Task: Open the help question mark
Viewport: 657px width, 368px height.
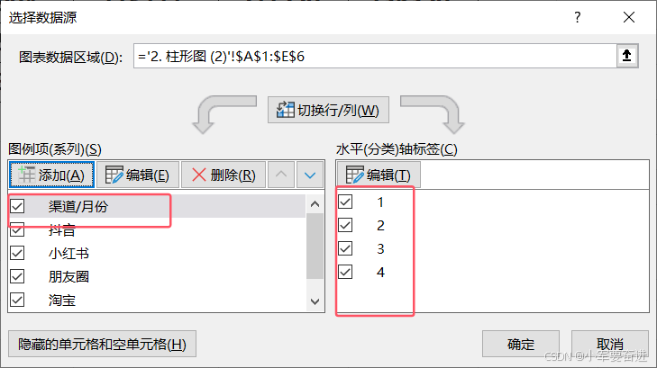Action: pyautogui.click(x=578, y=17)
